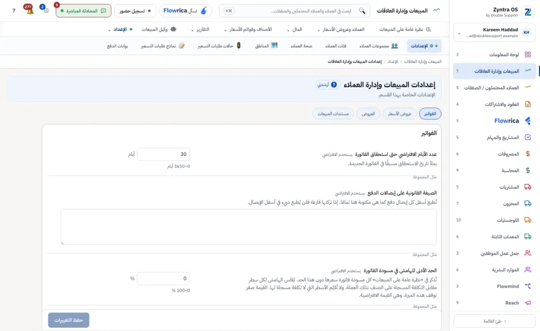Click the fixed assets icon المعدات الثابتة

tap(528, 236)
